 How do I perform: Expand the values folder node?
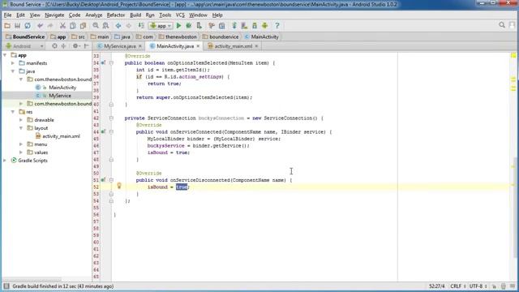21,152
